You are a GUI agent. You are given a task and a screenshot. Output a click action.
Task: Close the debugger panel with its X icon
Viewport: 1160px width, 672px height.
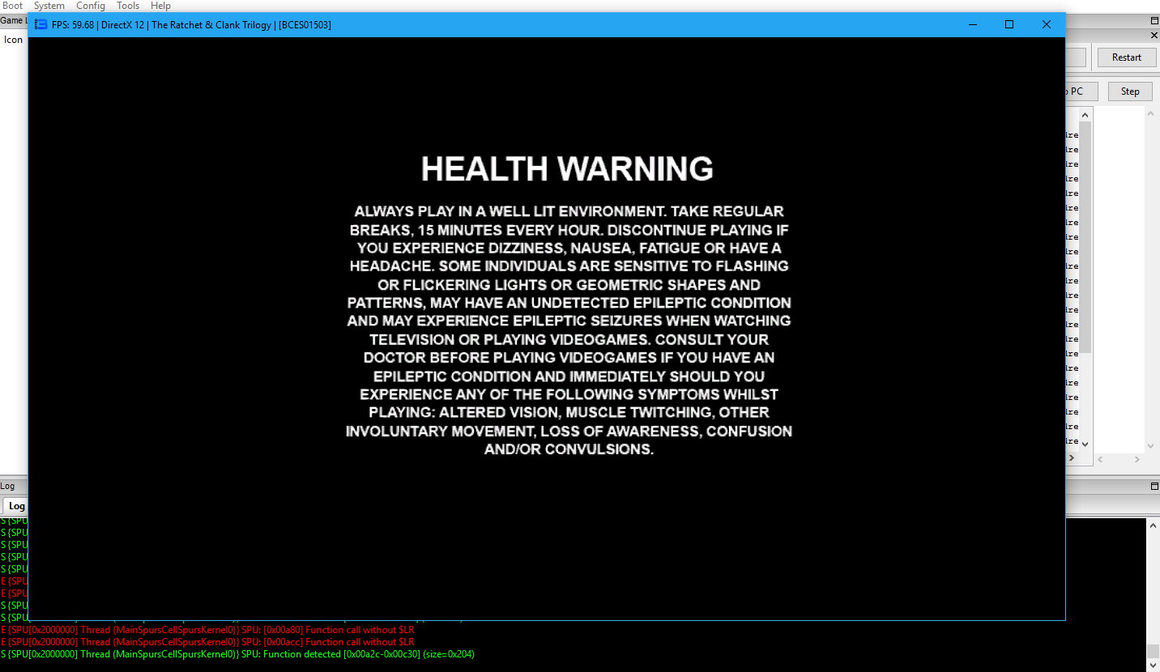[x=1154, y=36]
